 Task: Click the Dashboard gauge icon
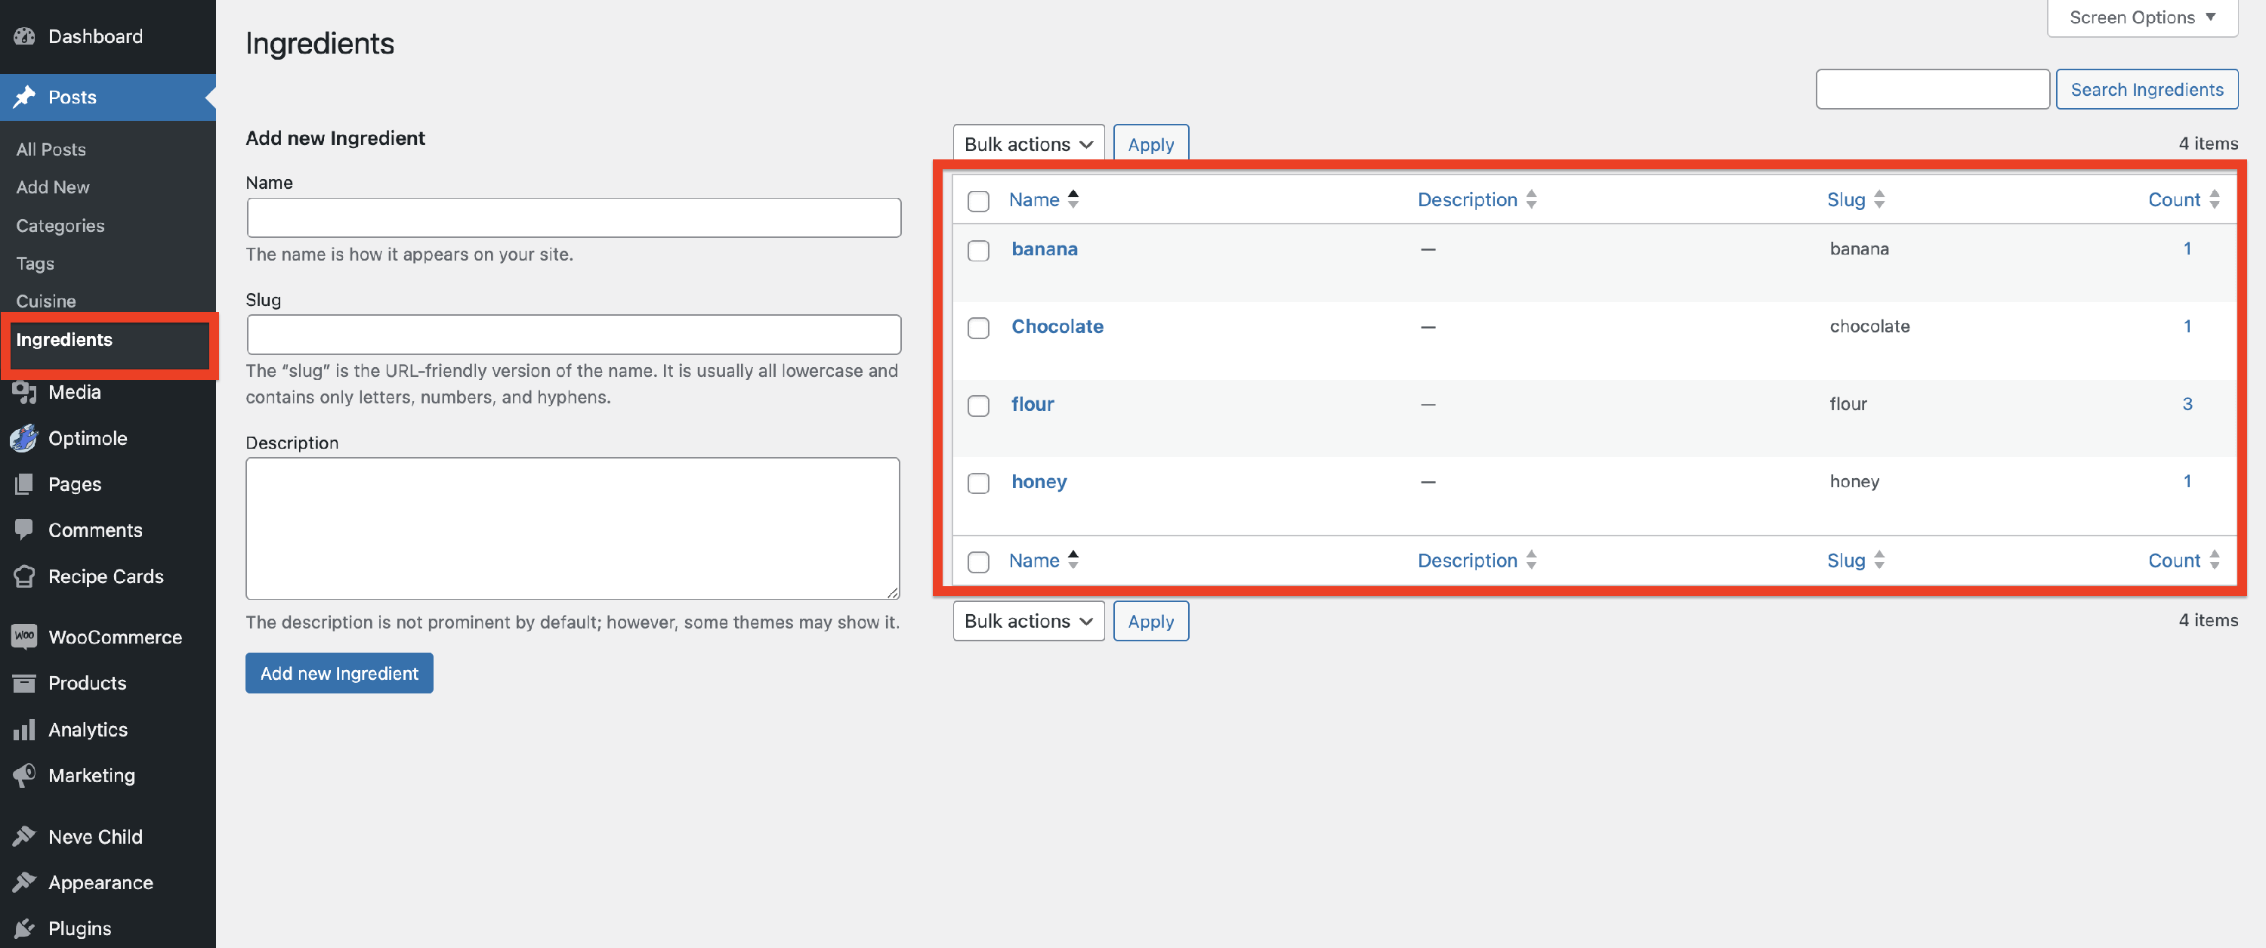coord(25,36)
